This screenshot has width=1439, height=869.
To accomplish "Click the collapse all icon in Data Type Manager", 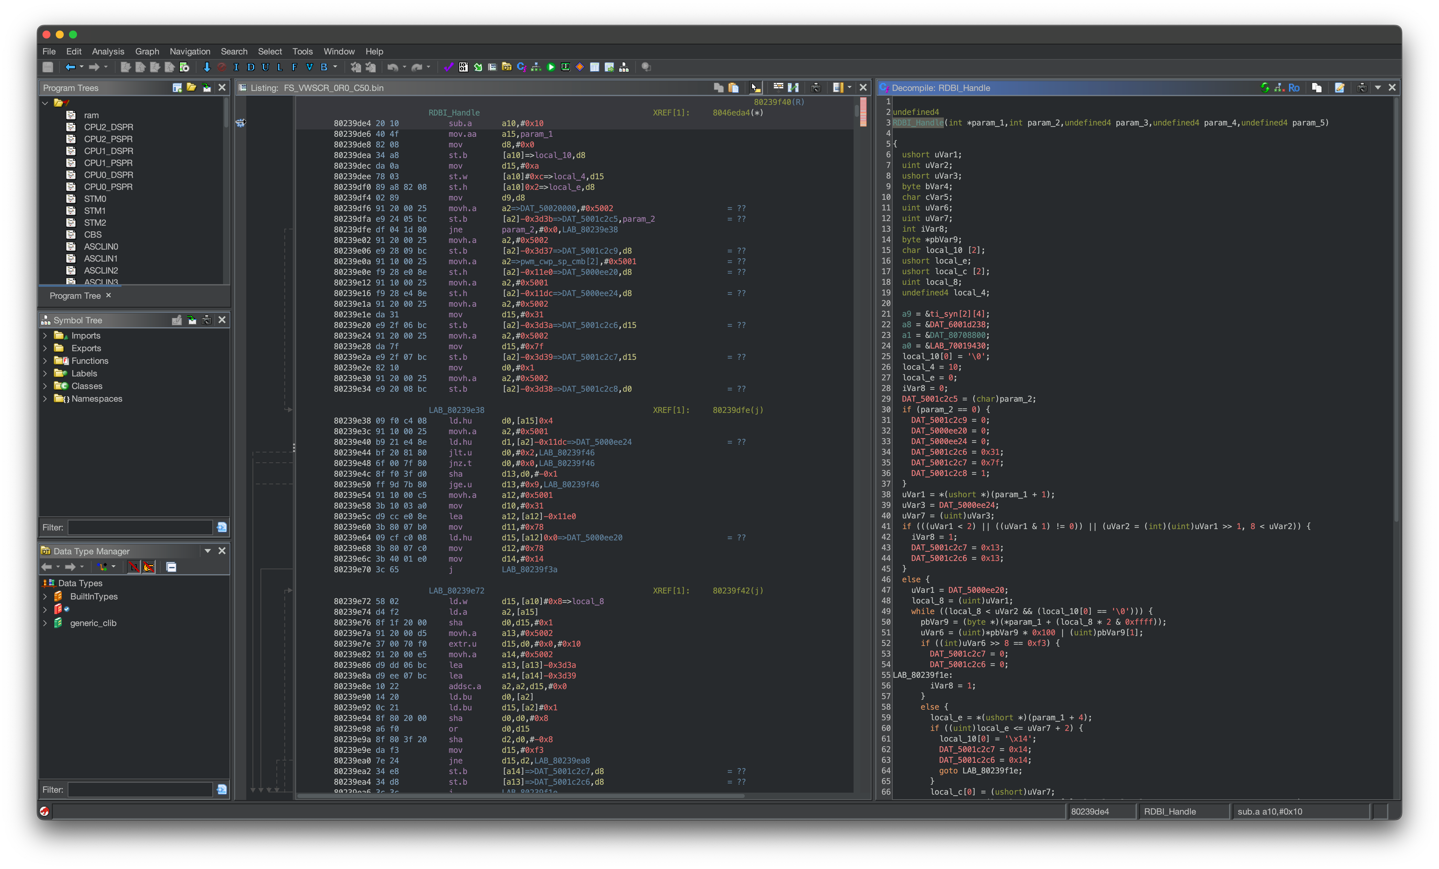I will [x=171, y=567].
